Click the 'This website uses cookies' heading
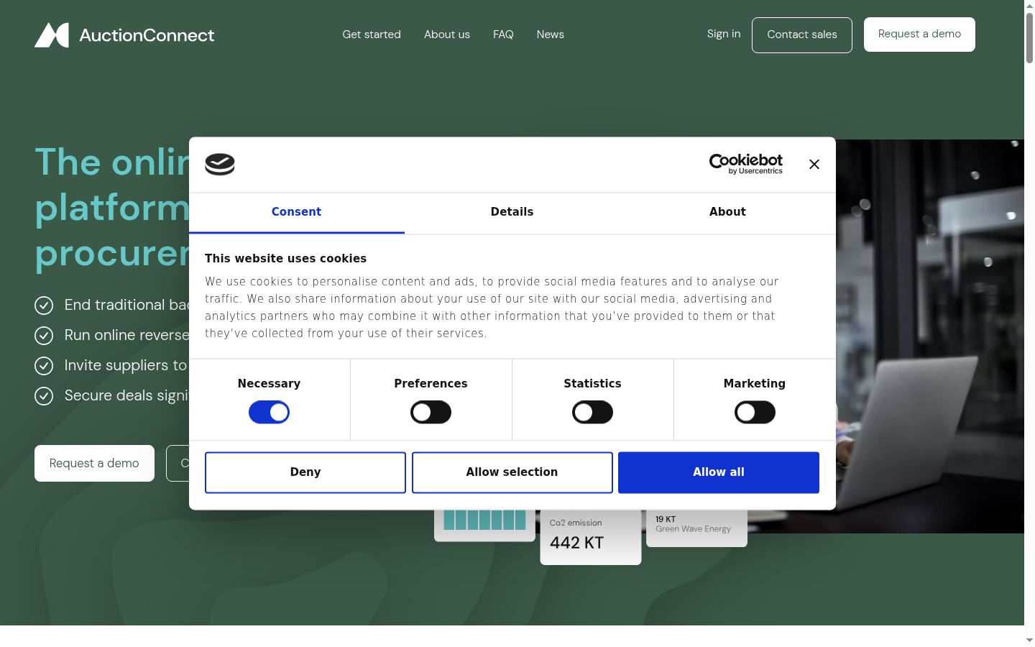 pos(285,259)
